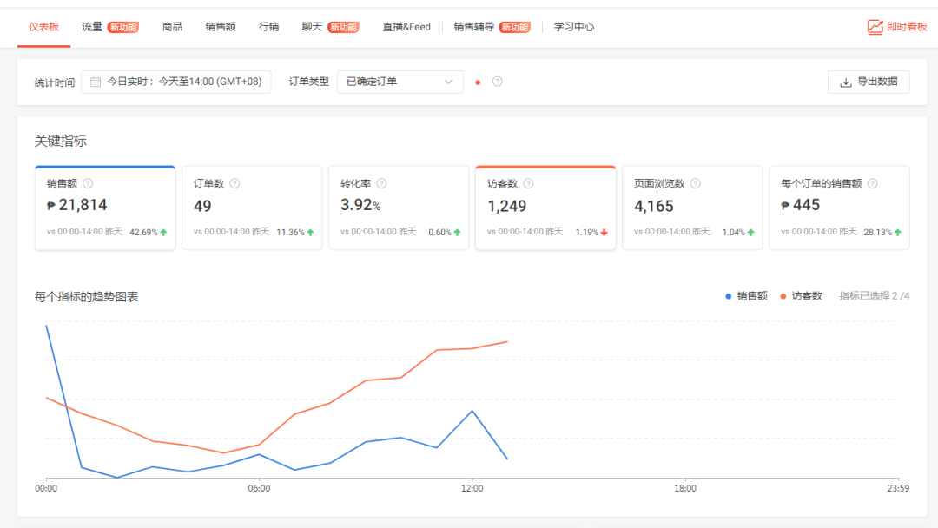This screenshot has width=938, height=528.
Task: Click the 18:00 axis label on chart
Action: click(685, 489)
